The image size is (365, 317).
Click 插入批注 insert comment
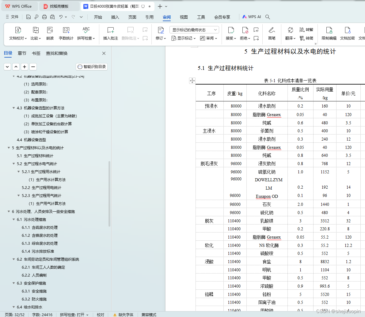click(111, 33)
